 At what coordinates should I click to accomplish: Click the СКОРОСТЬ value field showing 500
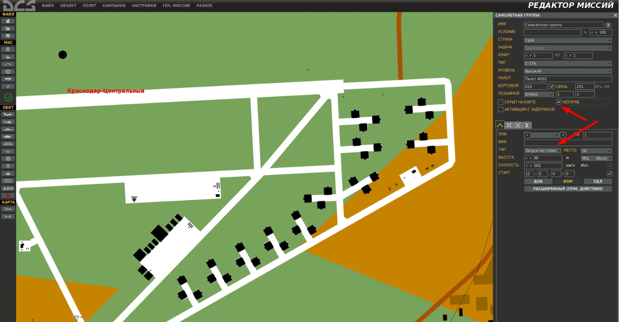tap(543, 166)
